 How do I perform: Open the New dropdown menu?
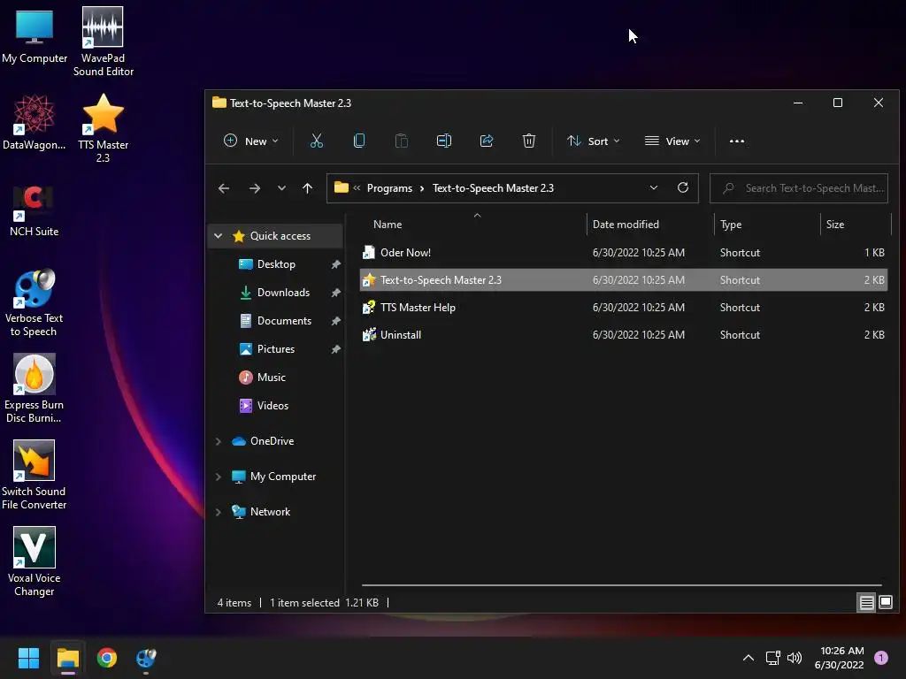click(x=250, y=141)
